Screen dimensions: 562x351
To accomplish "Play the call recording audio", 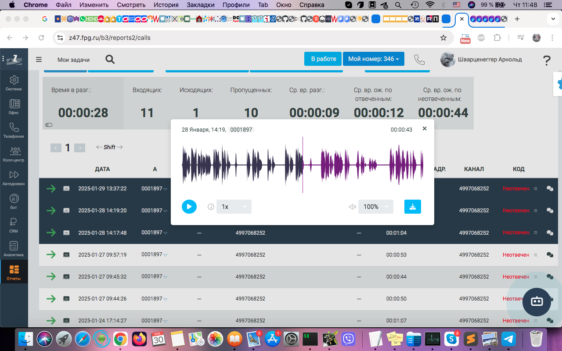I will pyautogui.click(x=189, y=207).
